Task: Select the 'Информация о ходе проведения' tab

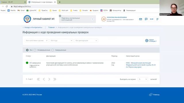Action: click(x=42, y=2)
